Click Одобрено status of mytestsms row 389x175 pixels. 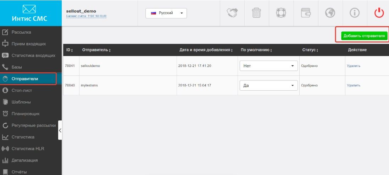click(309, 85)
